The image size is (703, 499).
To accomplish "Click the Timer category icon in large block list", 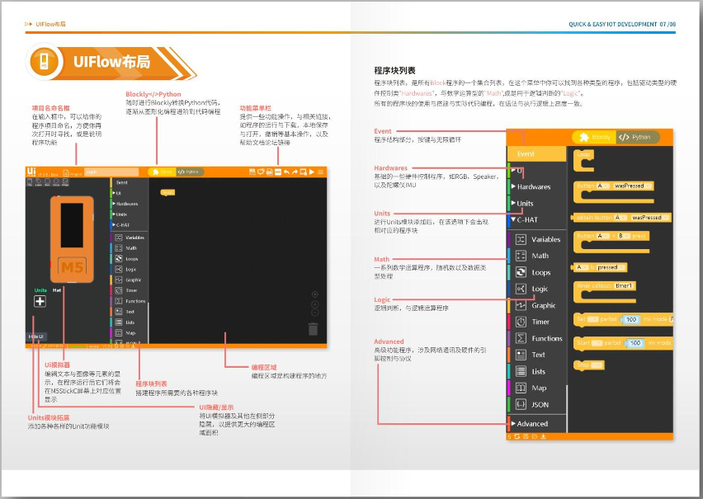I will coord(521,322).
